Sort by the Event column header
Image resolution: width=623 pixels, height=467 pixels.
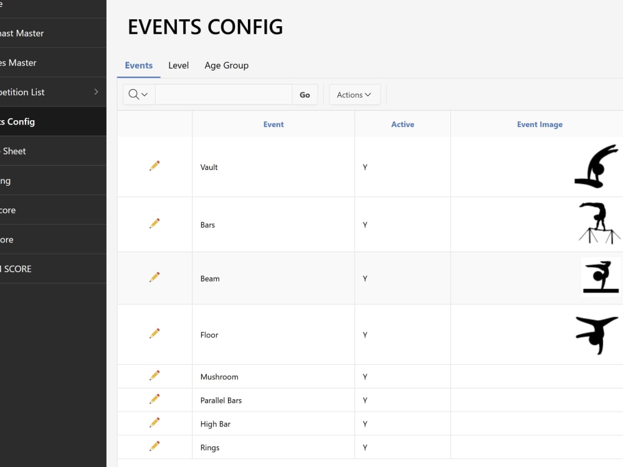coord(273,125)
